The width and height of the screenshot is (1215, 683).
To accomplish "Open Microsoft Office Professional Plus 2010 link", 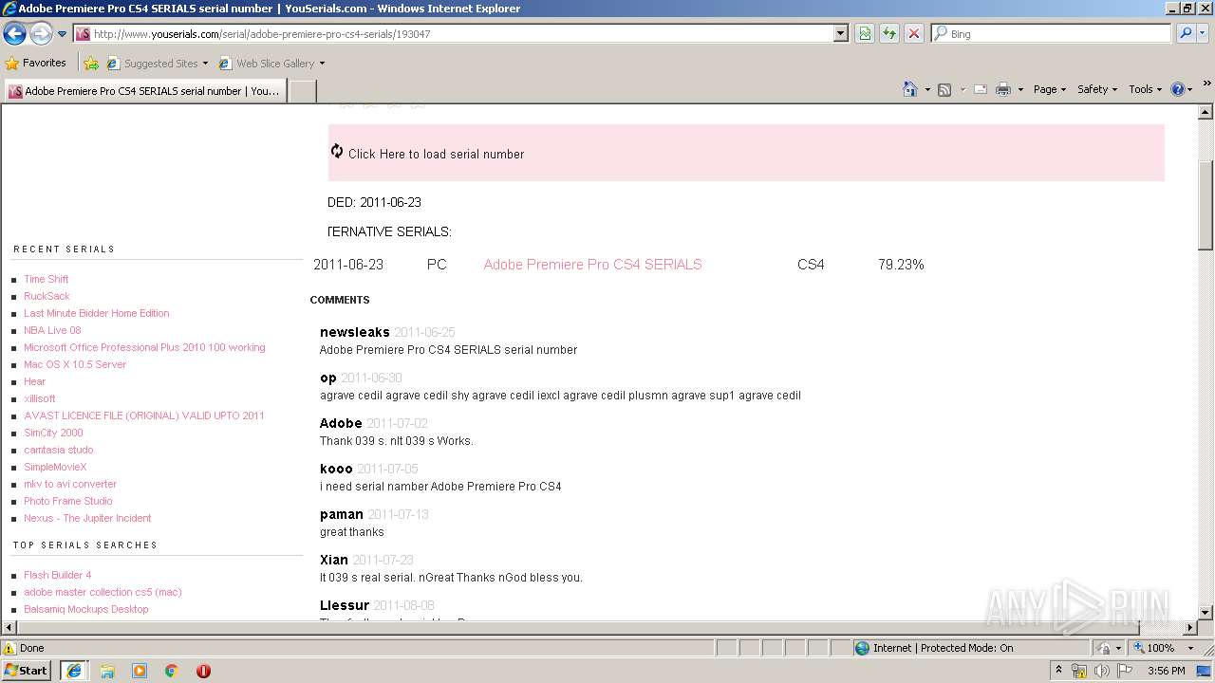I will tap(144, 347).
